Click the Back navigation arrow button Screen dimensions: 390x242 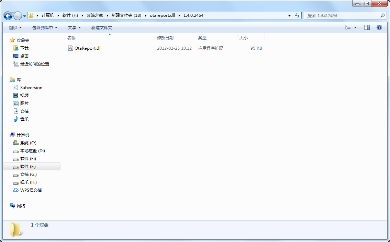tap(8, 16)
